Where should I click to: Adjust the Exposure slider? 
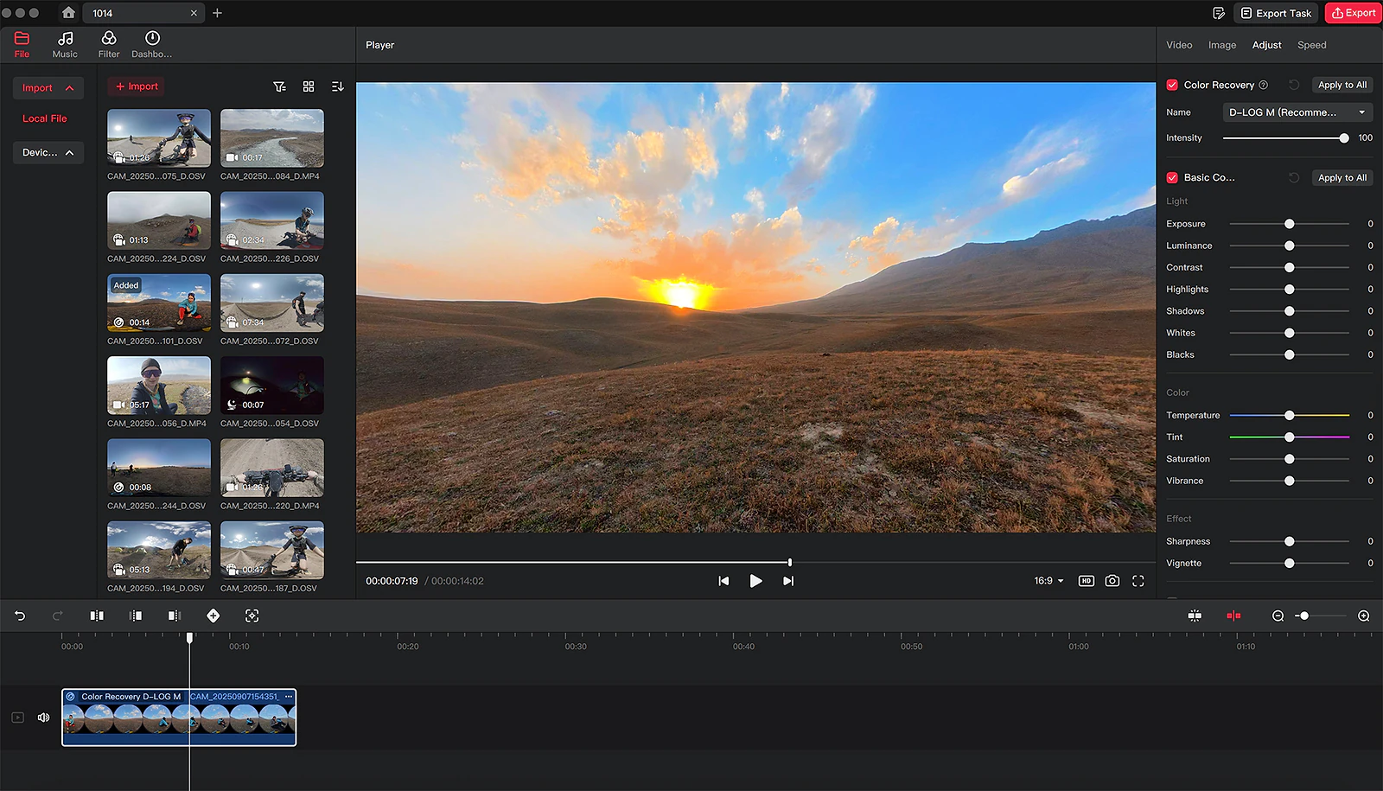click(x=1289, y=224)
